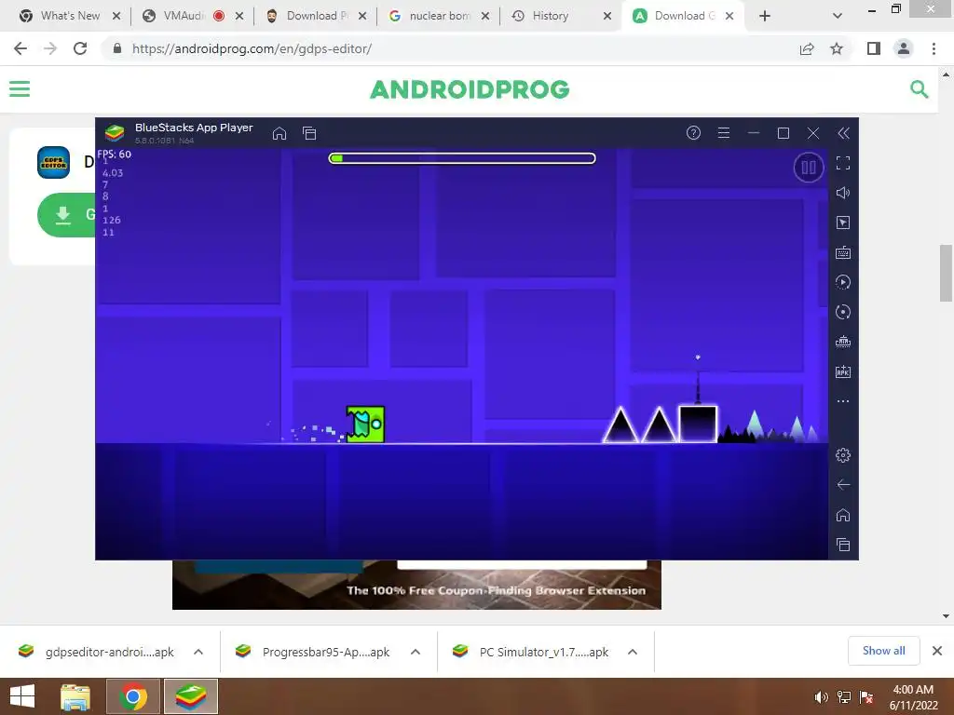
Task: Click the level progress bar in game
Action: (x=462, y=158)
